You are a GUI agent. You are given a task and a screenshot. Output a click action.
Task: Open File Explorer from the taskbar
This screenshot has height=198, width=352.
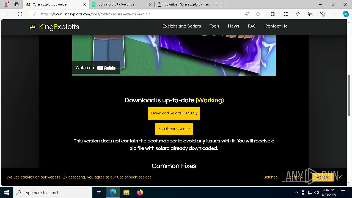coord(126,193)
